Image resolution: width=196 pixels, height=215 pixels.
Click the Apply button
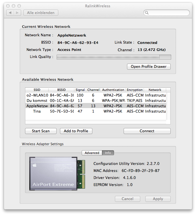tap(158, 199)
